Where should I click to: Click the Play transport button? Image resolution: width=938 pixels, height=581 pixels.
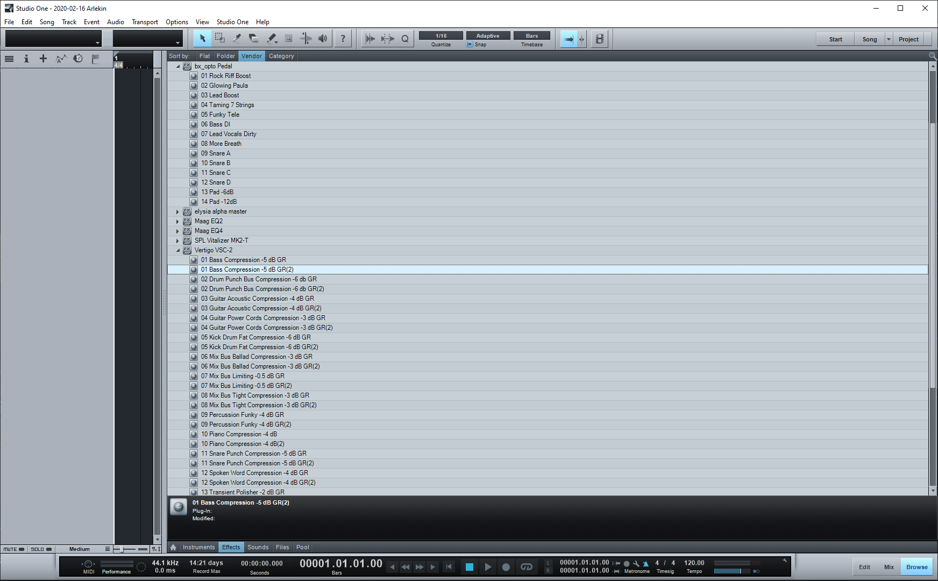487,567
